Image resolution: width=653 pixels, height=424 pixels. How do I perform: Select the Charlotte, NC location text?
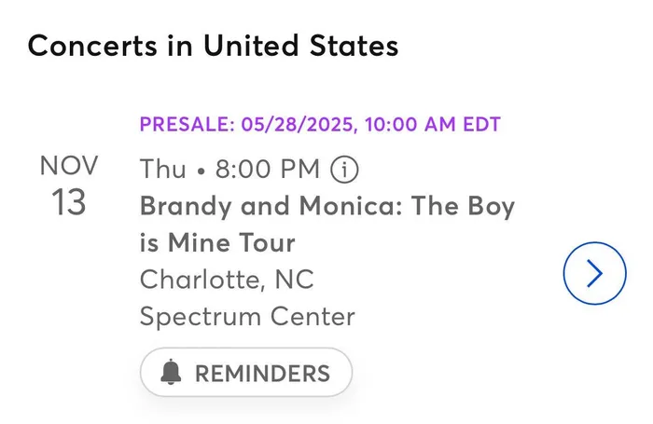[227, 280]
